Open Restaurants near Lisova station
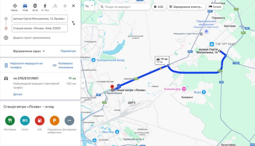The width and height of the screenshot is (255, 146). (x=10, y=121)
